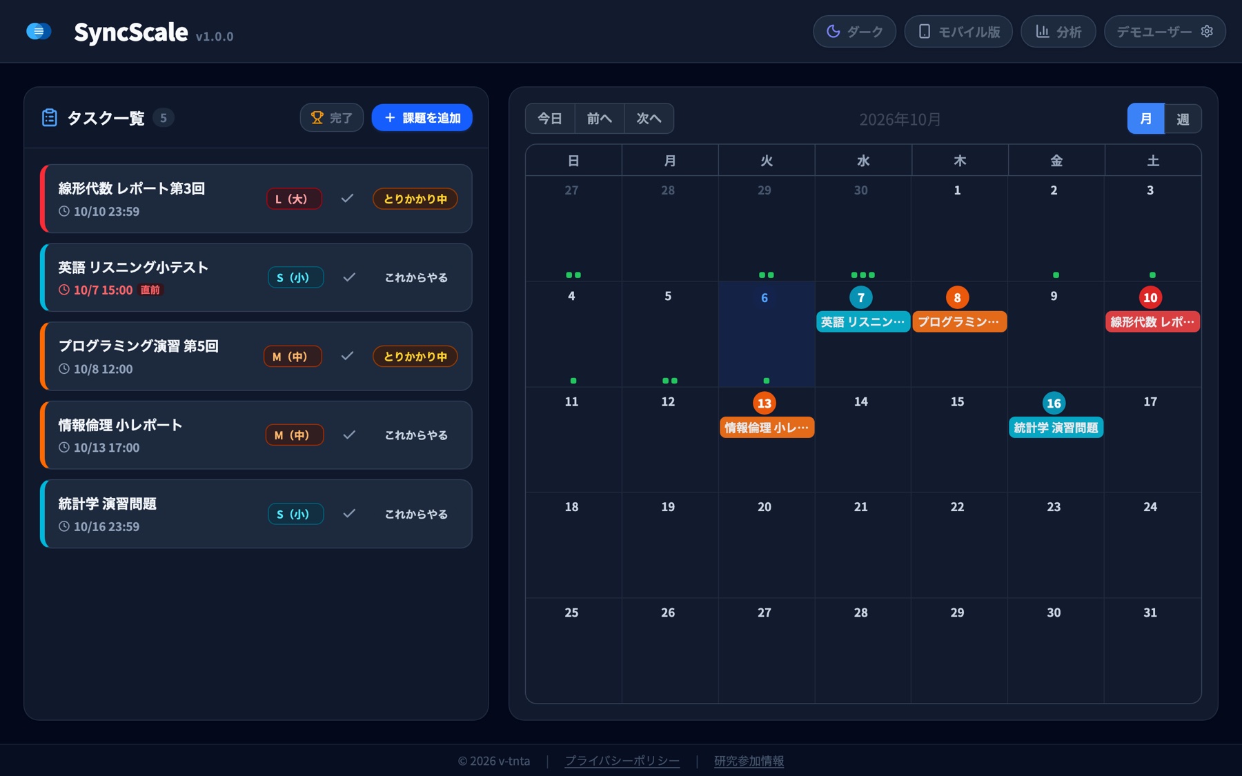The height and width of the screenshot is (776, 1242).
Task: Open 線形代数 レポート第3回 task card
Action: [256, 199]
